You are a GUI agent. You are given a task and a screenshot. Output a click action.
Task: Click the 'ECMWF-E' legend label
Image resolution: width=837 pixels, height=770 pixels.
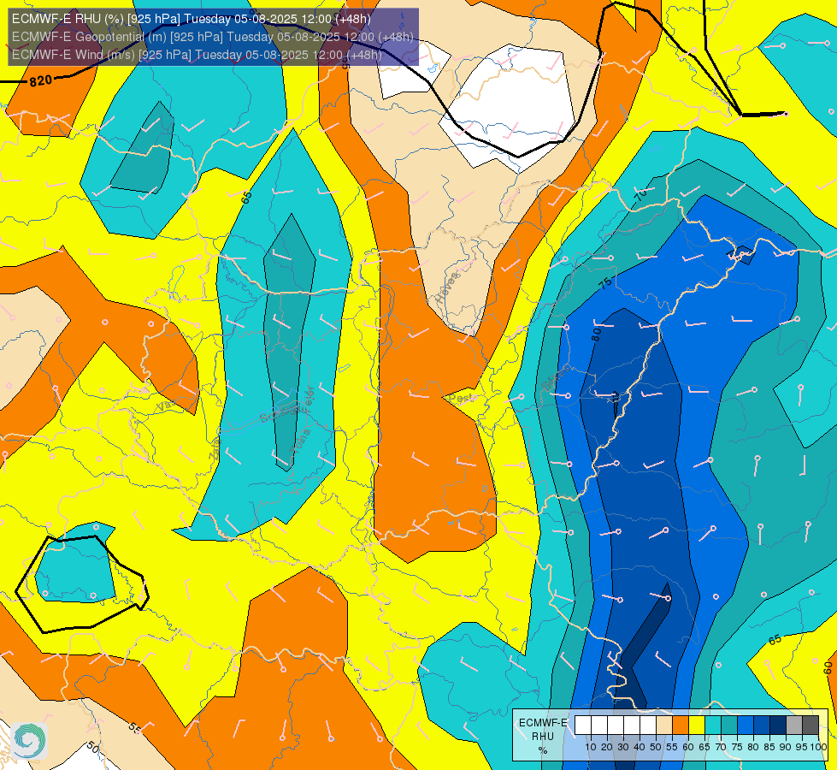[543, 723]
